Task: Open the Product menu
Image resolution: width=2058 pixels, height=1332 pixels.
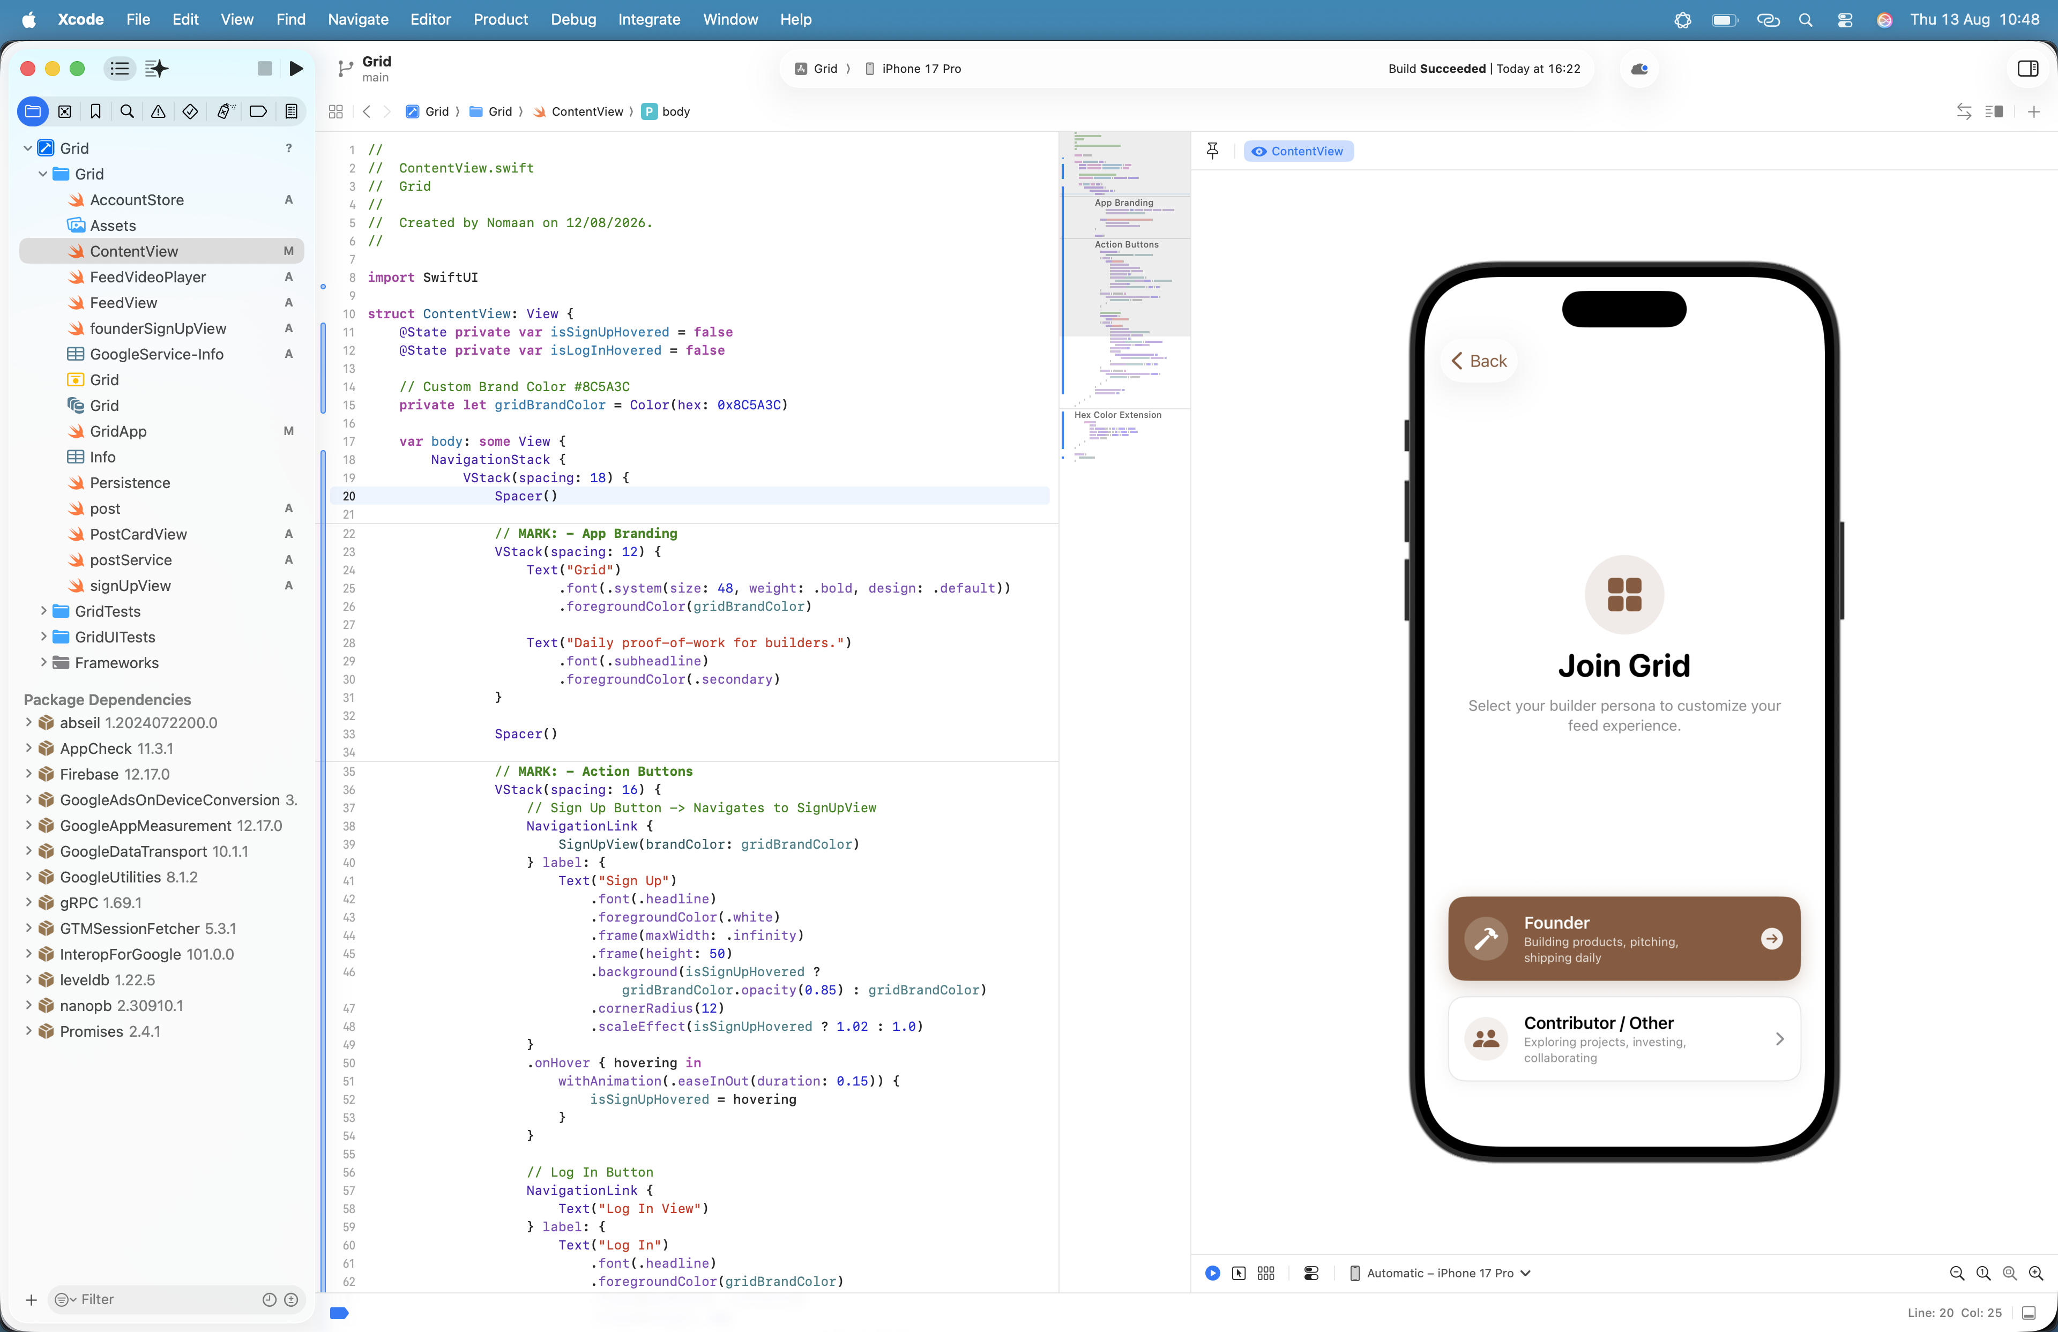Action: (x=500, y=19)
